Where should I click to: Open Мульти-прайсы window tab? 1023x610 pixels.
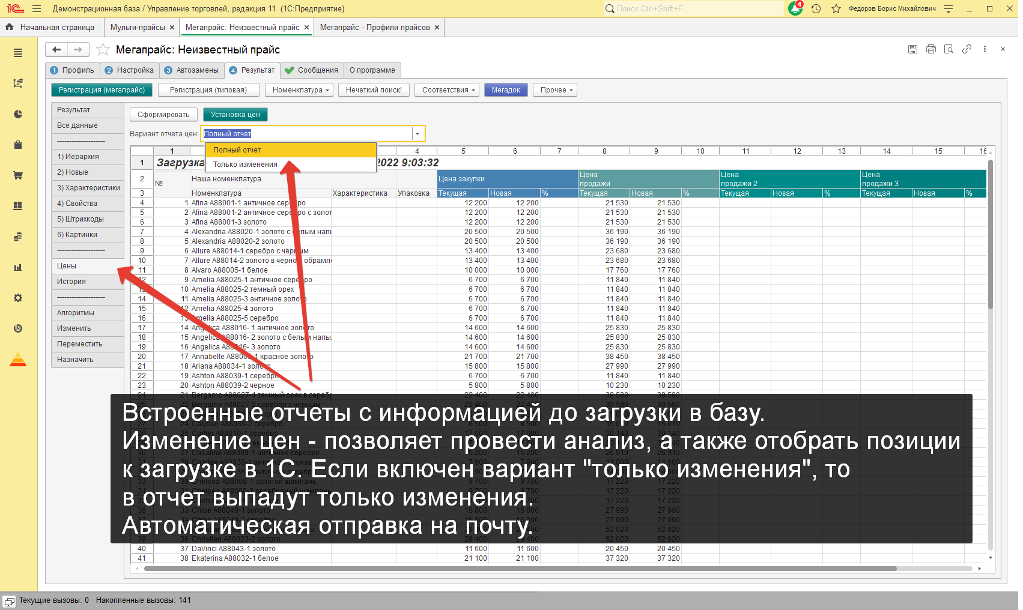click(138, 28)
